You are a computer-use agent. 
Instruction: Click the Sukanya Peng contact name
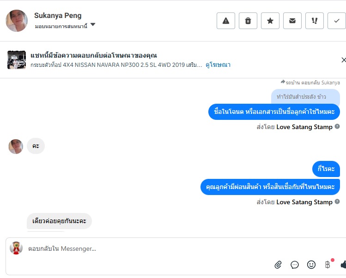coord(58,16)
